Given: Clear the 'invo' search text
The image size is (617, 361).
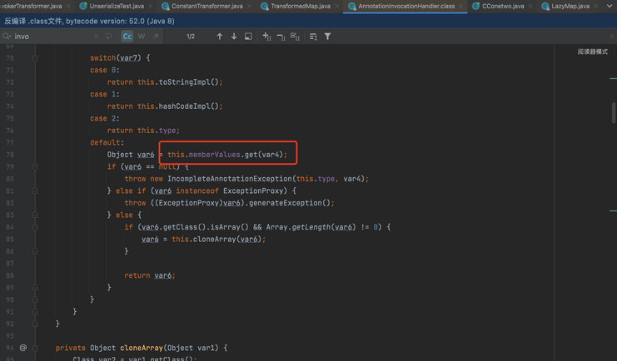Looking at the screenshot, I should [x=97, y=36].
